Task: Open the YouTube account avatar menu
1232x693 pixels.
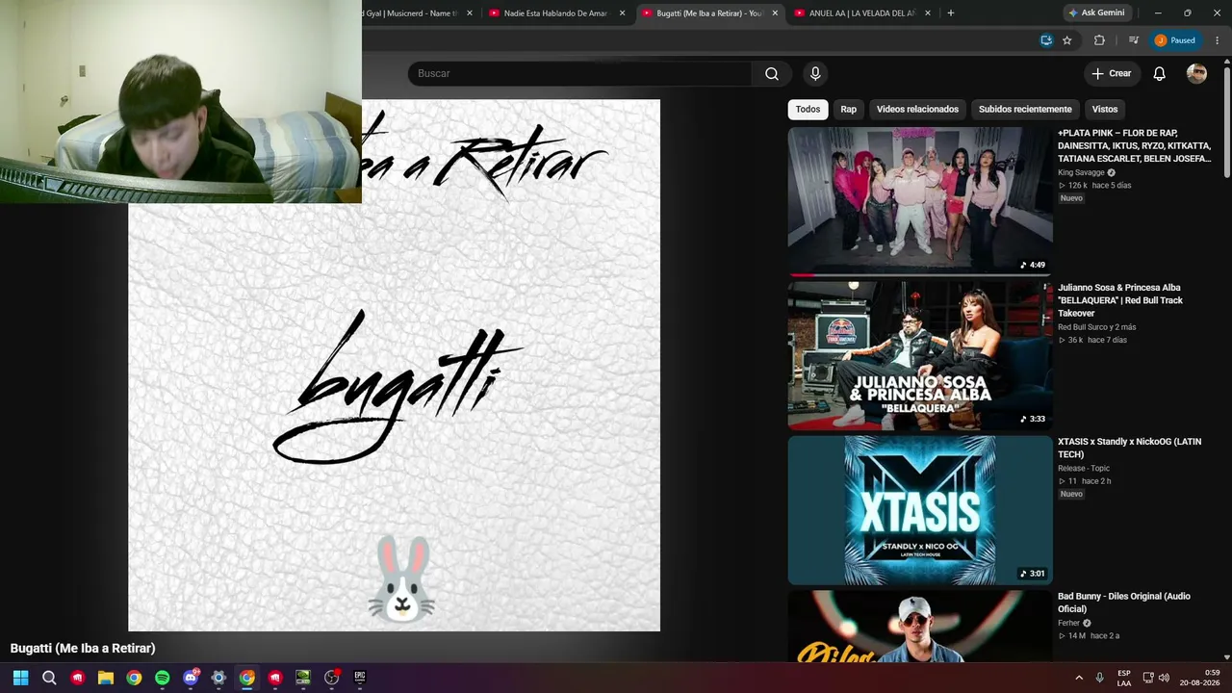Action: [x=1196, y=74]
